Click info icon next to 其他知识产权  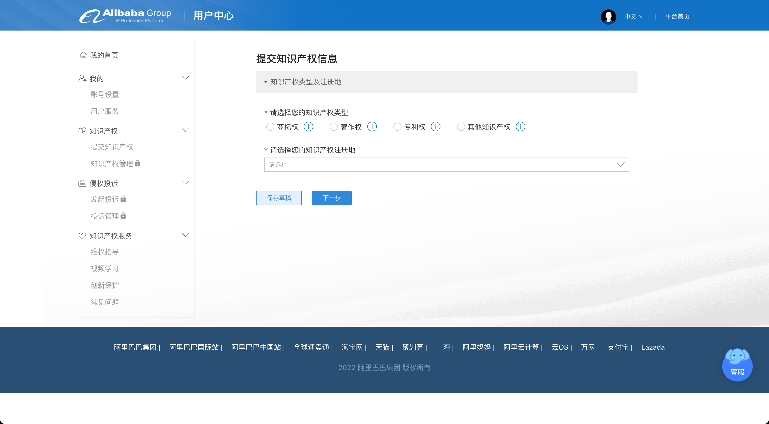pos(520,127)
